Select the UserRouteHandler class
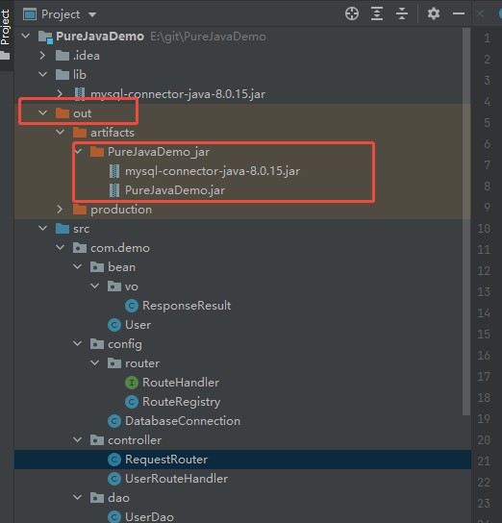502x523 pixels. 176,479
